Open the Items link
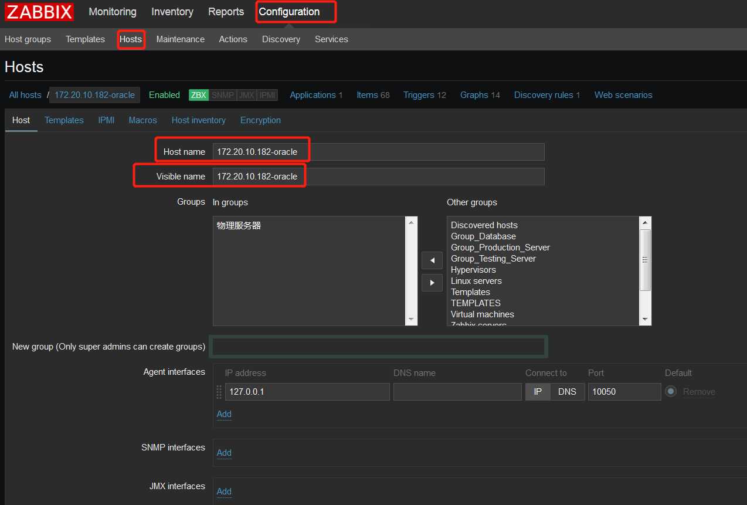Viewport: 747px width, 505px height. pyautogui.click(x=367, y=95)
